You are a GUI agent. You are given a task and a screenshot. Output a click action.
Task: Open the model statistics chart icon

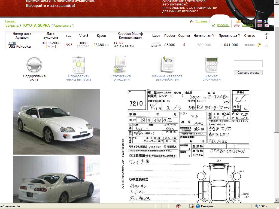point(120,65)
